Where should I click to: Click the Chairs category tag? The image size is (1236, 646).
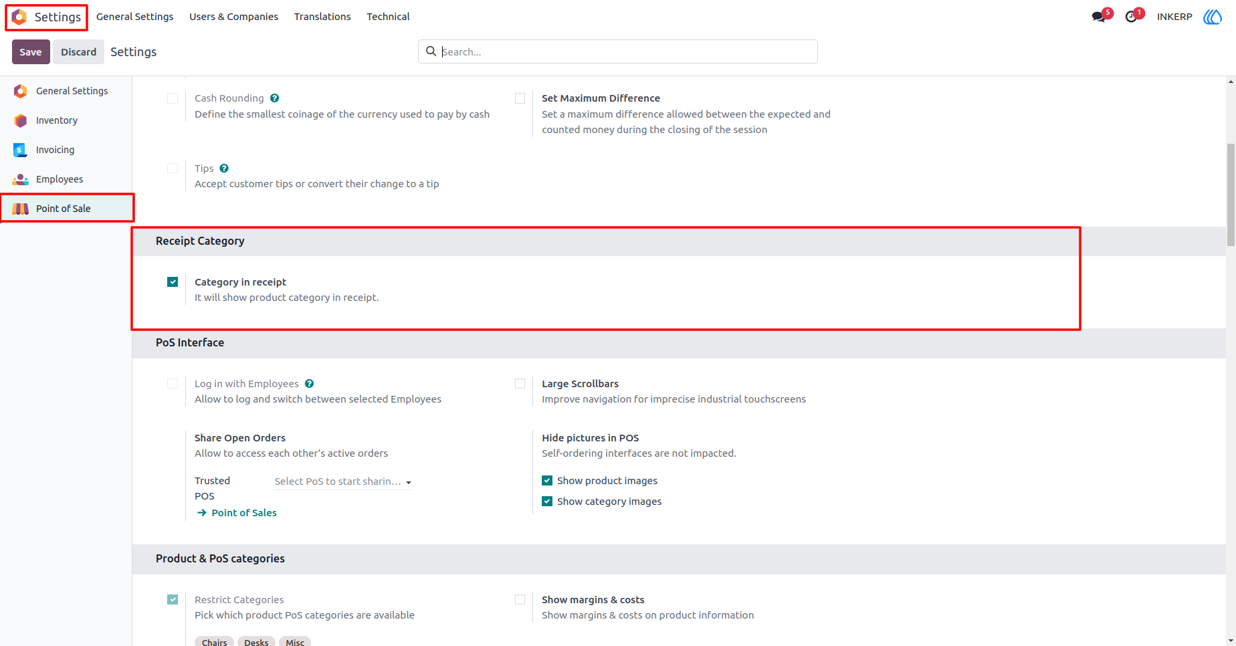click(x=214, y=642)
